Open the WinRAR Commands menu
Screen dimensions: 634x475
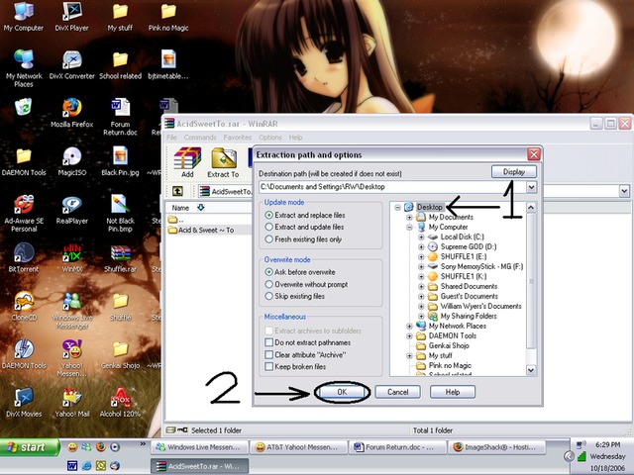200,138
